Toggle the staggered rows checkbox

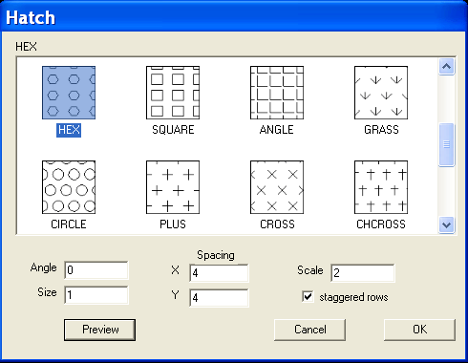(308, 296)
